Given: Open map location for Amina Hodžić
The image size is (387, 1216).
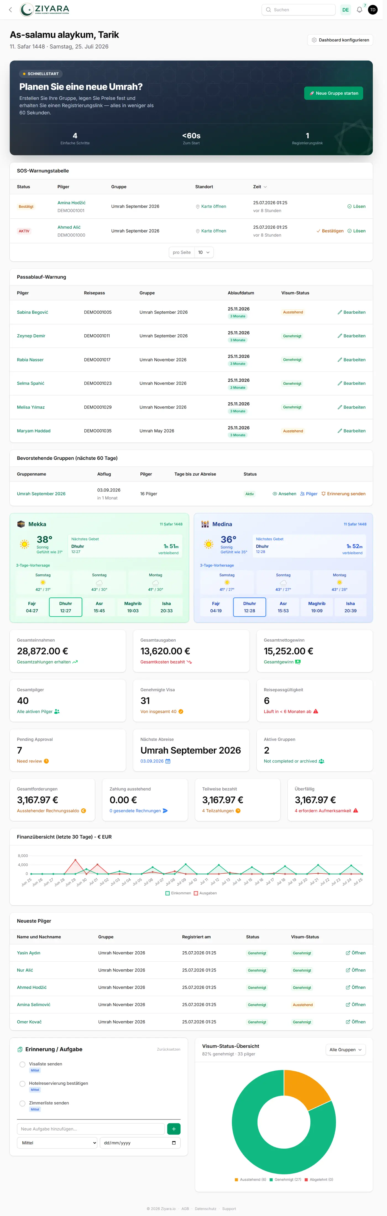Looking at the screenshot, I should 211,206.
